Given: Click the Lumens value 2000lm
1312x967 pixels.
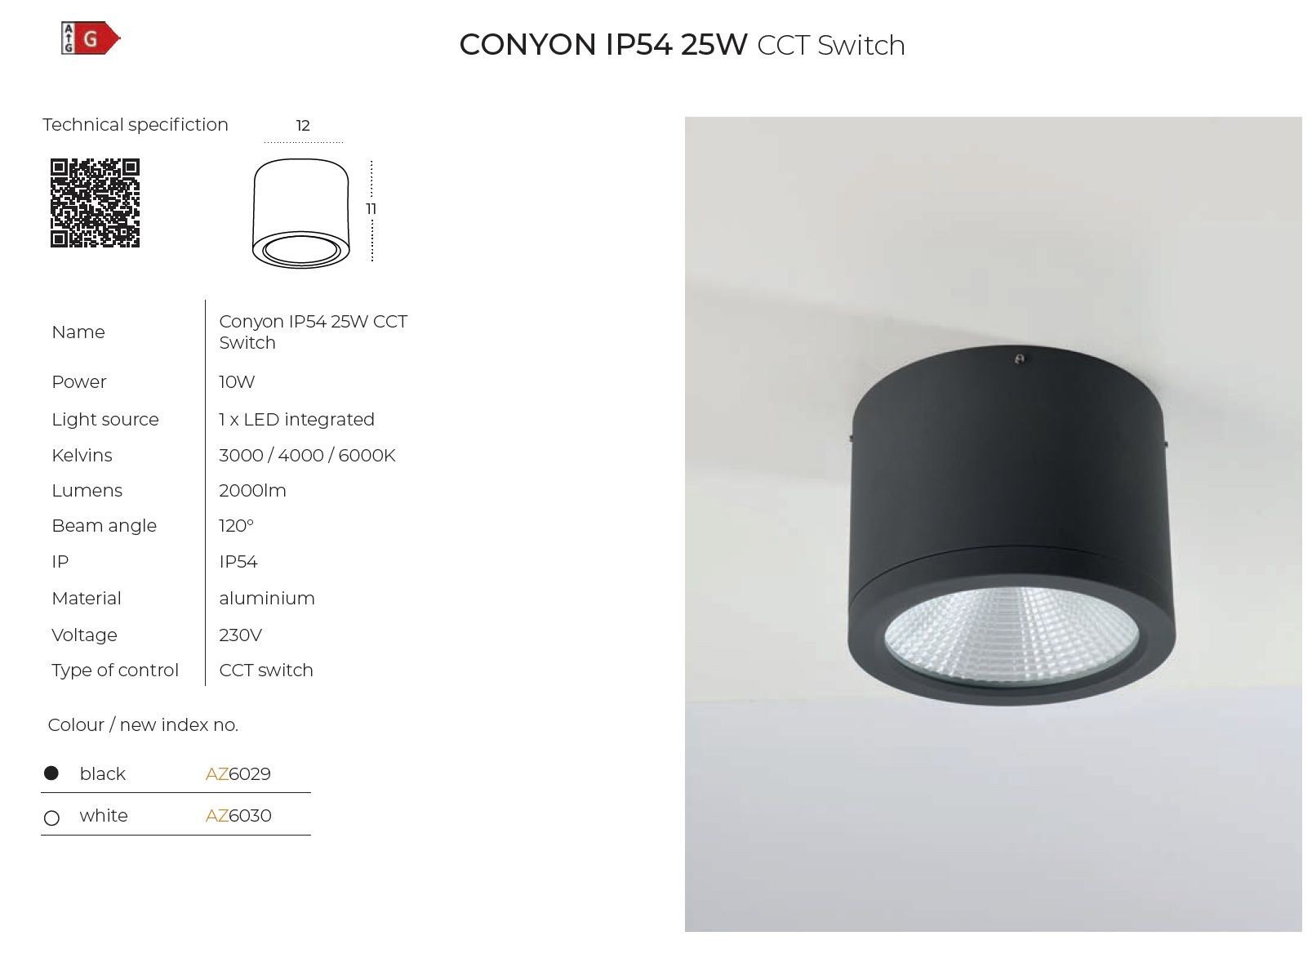Looking at the screenshot, I should click(x=252, y=490).
